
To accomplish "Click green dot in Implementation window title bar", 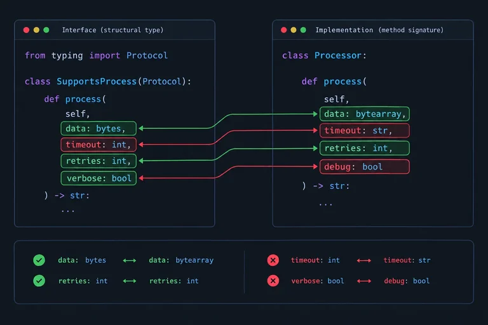I will point(303,30).
